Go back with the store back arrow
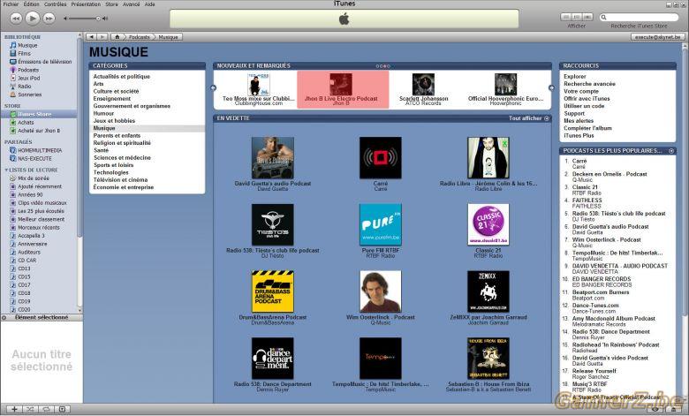This screenshot has height=416, width=689. click(x=91, y=37)
